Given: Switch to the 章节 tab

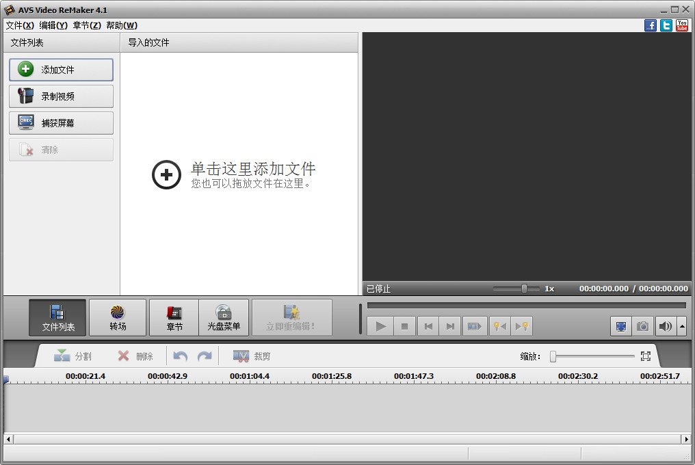Looking at the screenshot, I should (174, 317).
